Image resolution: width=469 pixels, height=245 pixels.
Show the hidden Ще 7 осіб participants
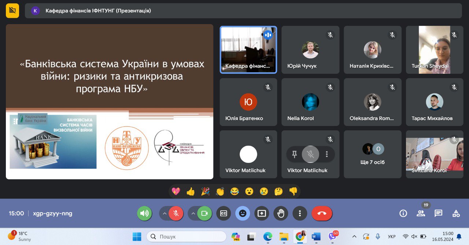point(373,154)
